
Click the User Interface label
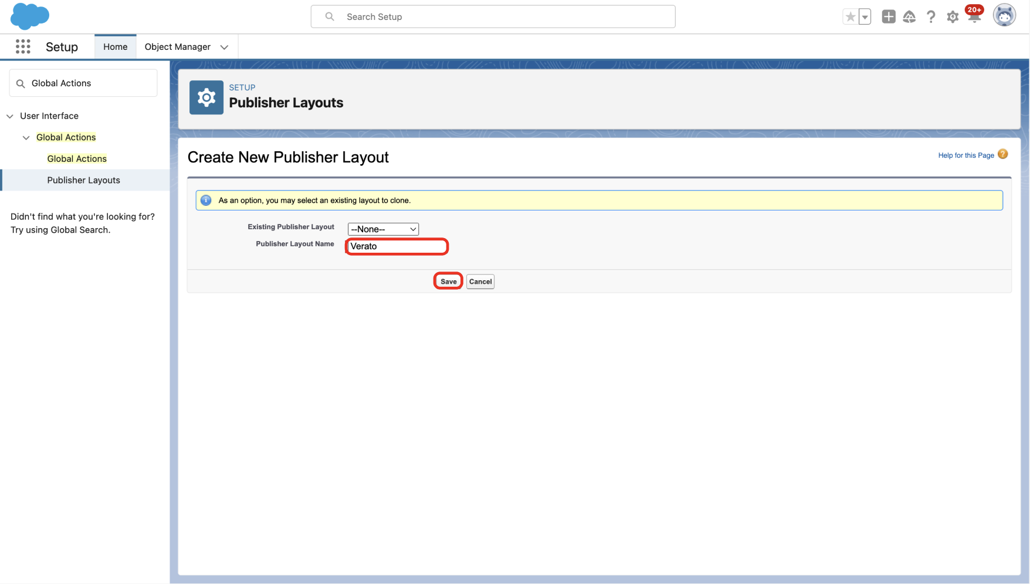coord(49,116)
